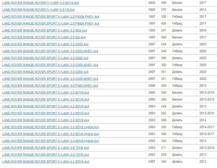Follow the Sport II 2.0 Si4 4x4 link

44,37
